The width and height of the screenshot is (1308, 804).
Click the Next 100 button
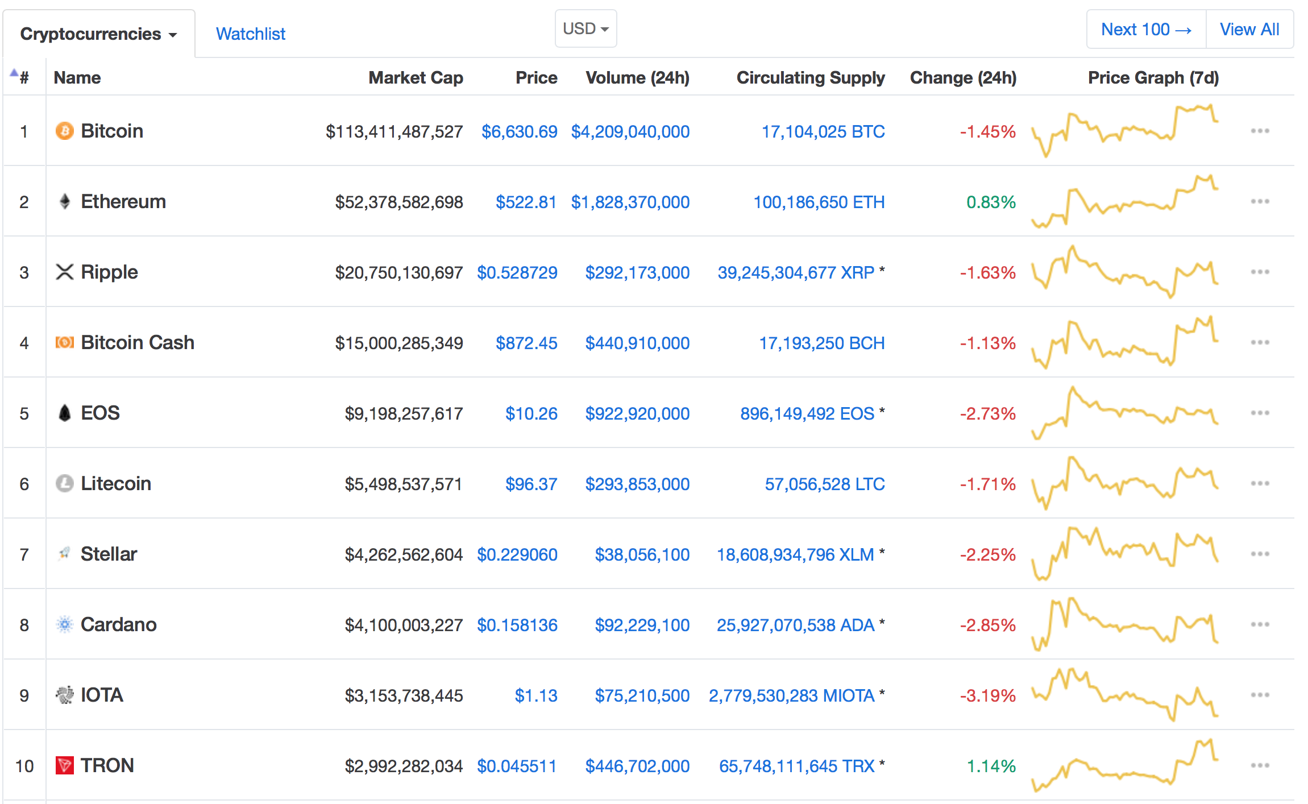tap(1146, 29)
